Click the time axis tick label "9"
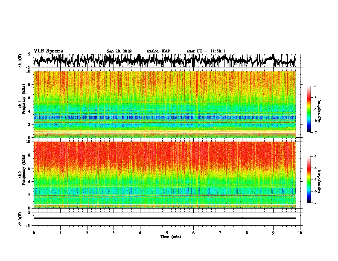This screenshot has width=338, height=261. point(273,233)
